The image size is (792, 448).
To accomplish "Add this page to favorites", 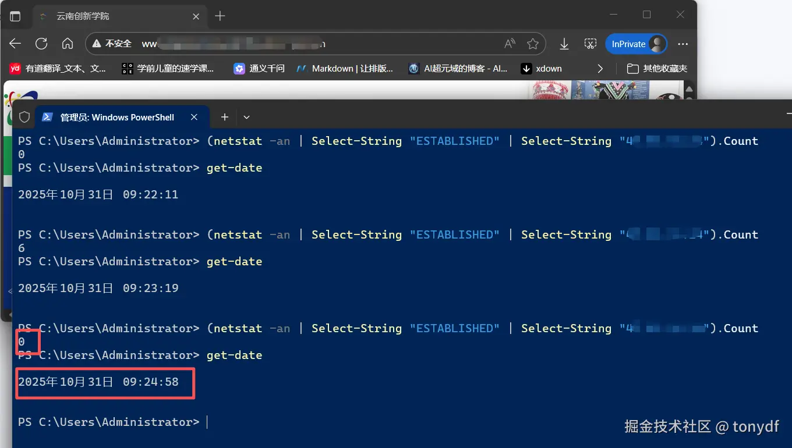I will tap(532, 44).
